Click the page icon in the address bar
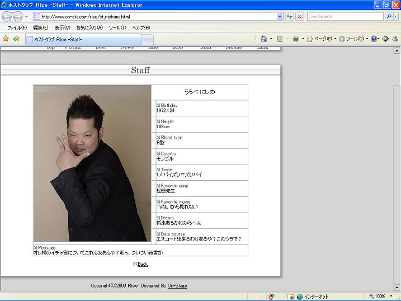Screen dimensions: 401x301 [37, 17]
